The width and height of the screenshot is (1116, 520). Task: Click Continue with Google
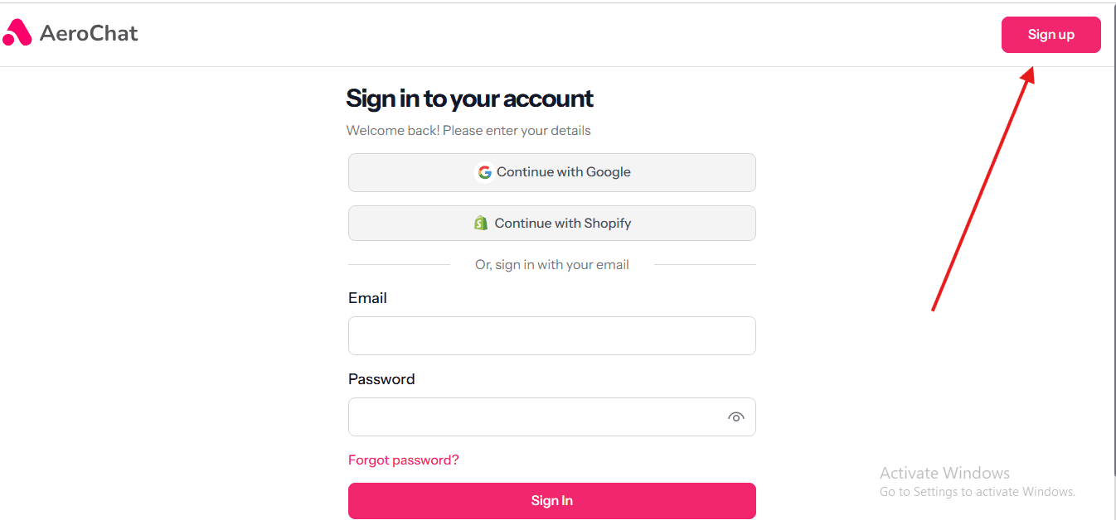point(551,172)
